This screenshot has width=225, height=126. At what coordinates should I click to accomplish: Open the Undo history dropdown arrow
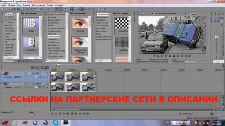(x=45, y=9)
